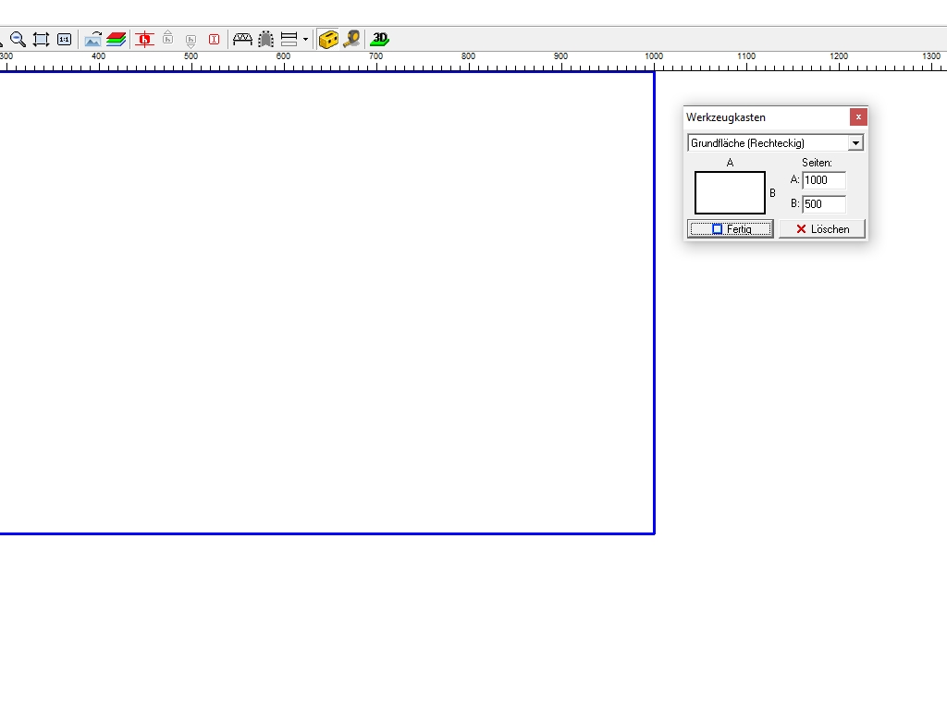Click the red bracketed 'I' icon
This screenshot has width=947, height=710.
click(x=214, y=39)
